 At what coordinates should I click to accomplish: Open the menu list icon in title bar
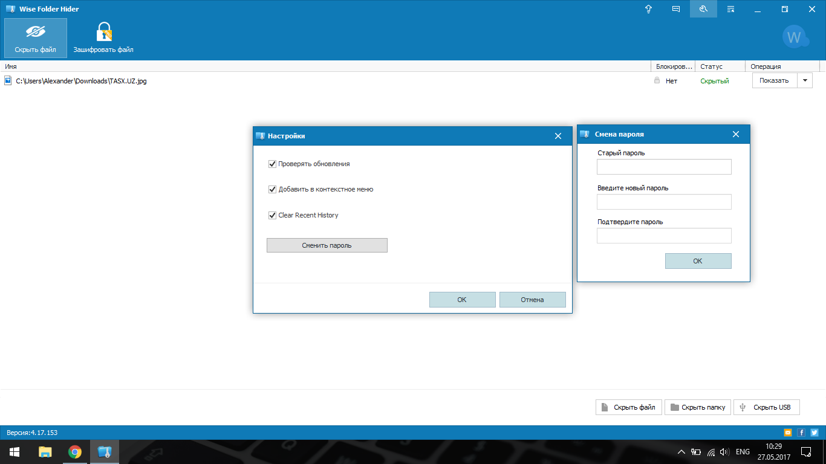click(x=730, y=9)
